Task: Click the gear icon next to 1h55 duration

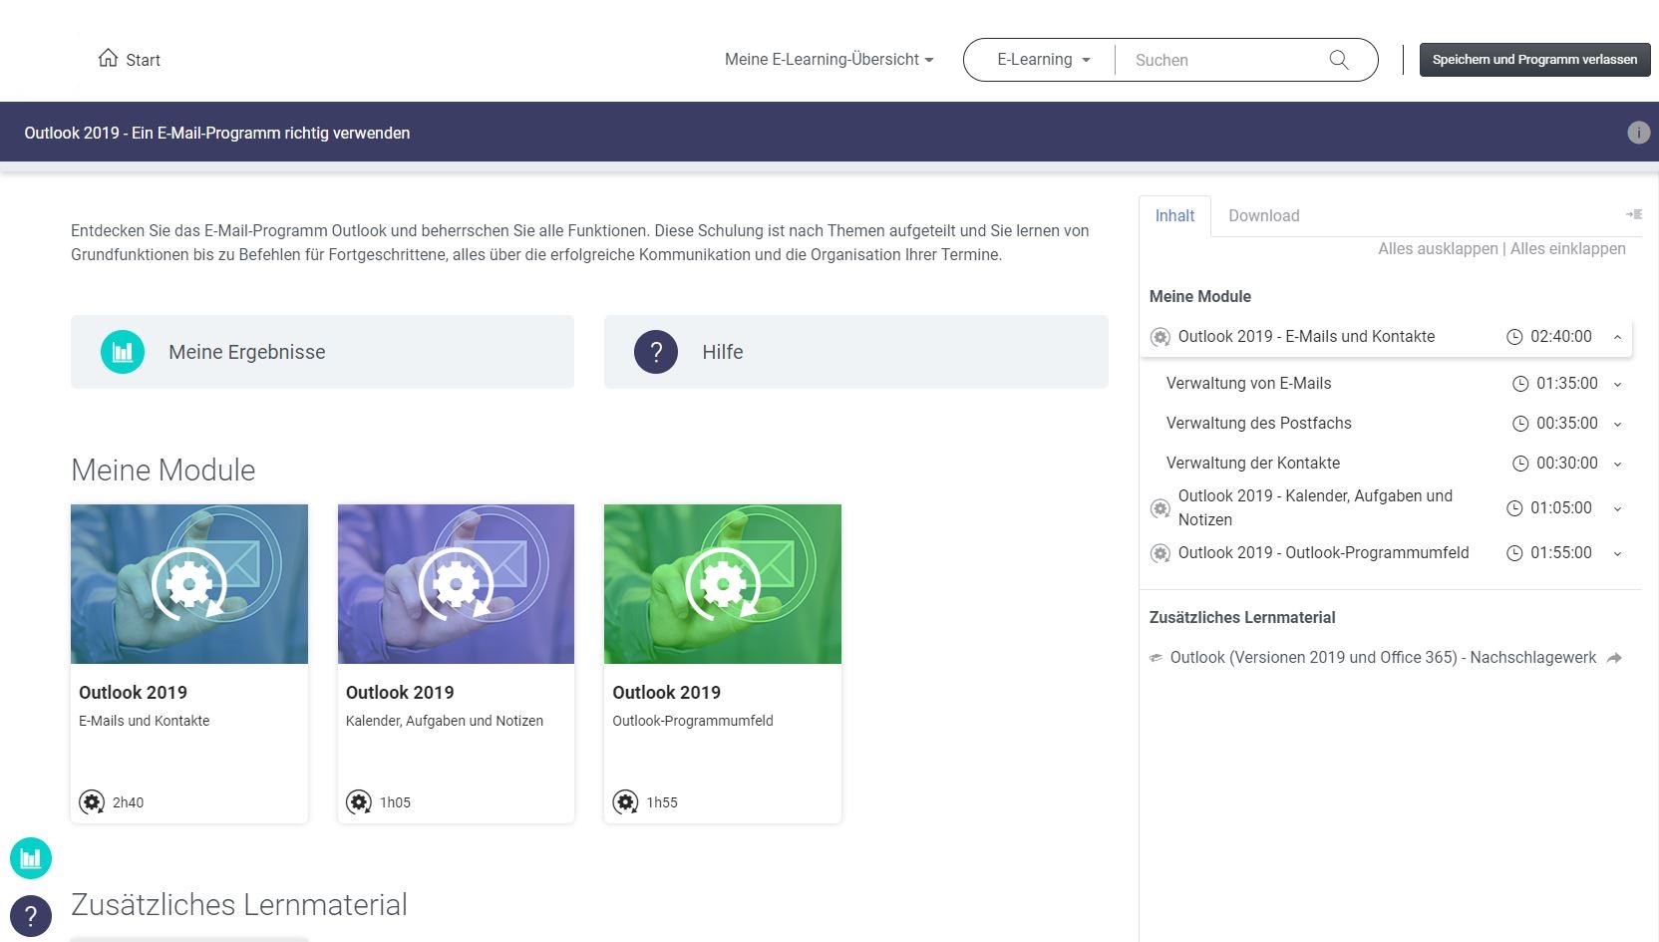Action: [625, 801]
